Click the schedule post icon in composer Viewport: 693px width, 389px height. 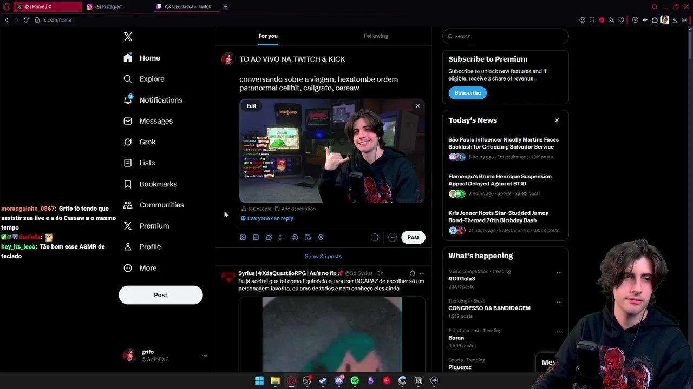click(x=308, y=237)
